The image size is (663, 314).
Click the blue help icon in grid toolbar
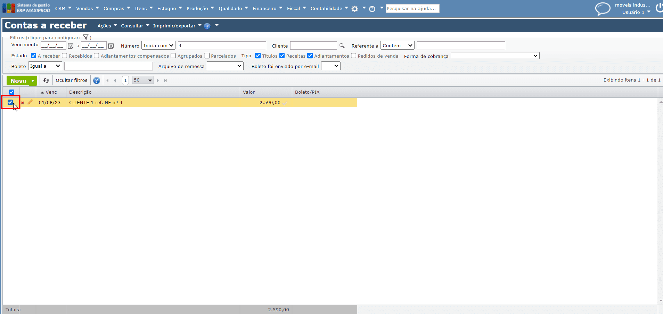pyautogui.click(x=97, y=80)
